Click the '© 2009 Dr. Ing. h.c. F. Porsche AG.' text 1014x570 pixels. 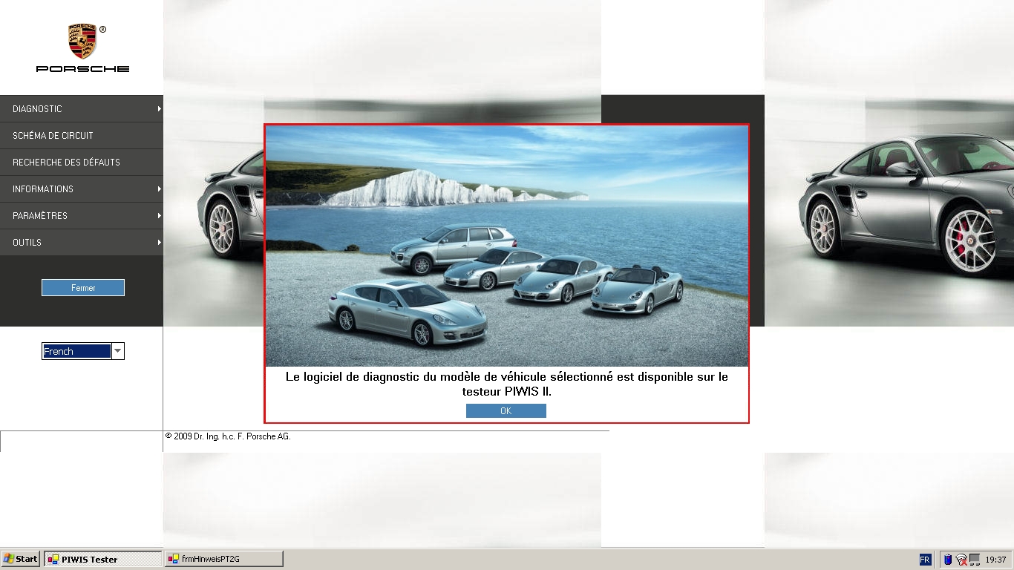click(228, 436)
